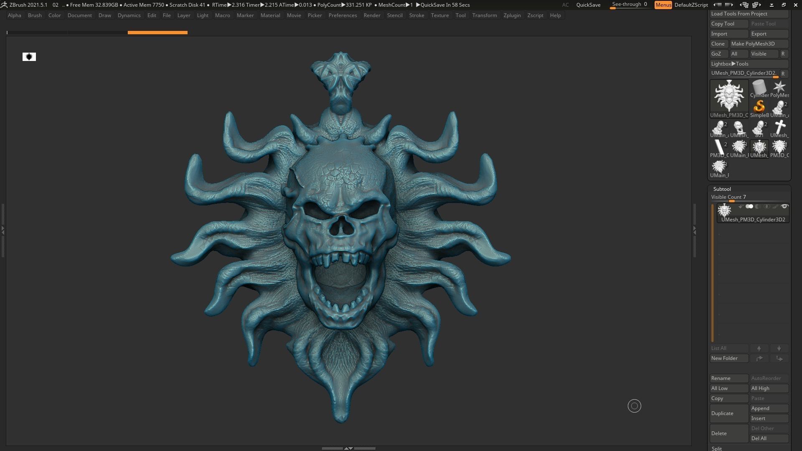Expand the Subtool palette header
The width and height of the screenshot is (802, 451).
pyautogui.click(x=722, y=189)
